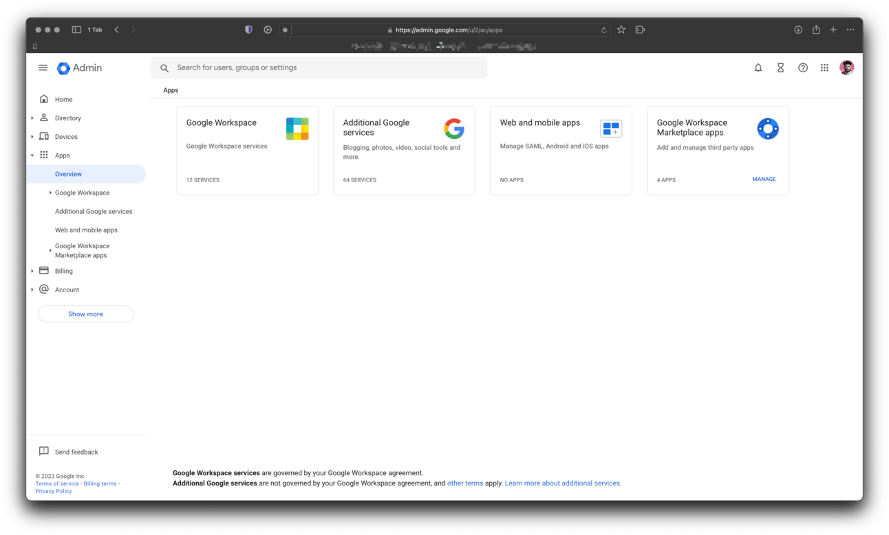Click the search magnifier icon

(x=164, y=68)
